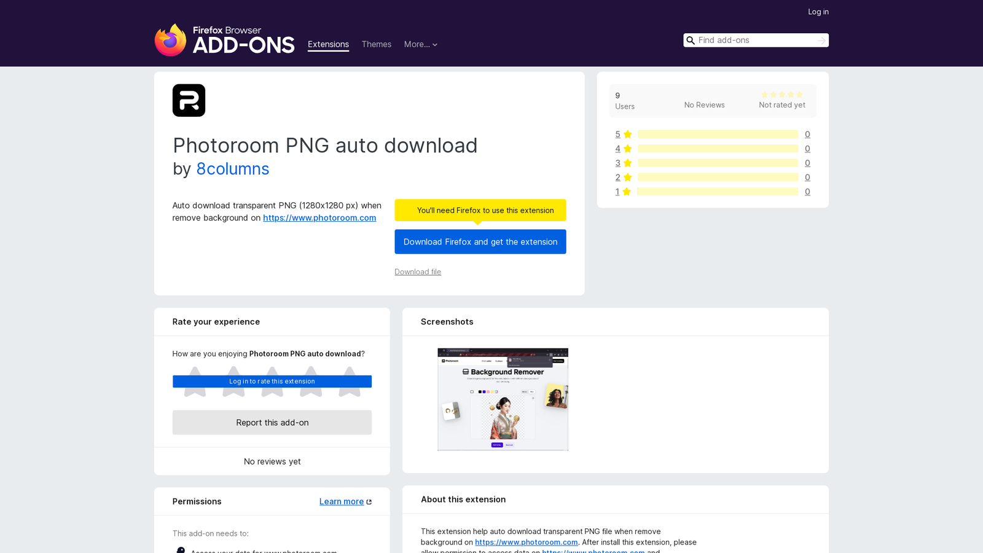
Task: Open photoroom.com link in description
Action: pyautogui.click(x=319, y=218)
